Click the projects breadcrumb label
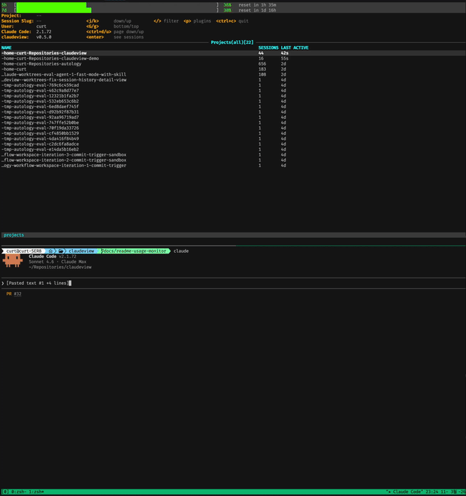Viewport: 466px width, 496px height. (14, 235)
